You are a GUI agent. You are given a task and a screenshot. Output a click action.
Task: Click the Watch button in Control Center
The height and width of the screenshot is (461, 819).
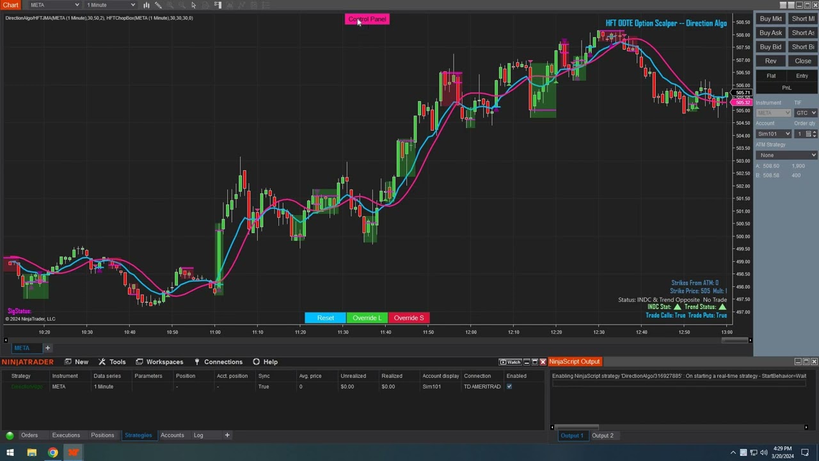tap(511, 362)
